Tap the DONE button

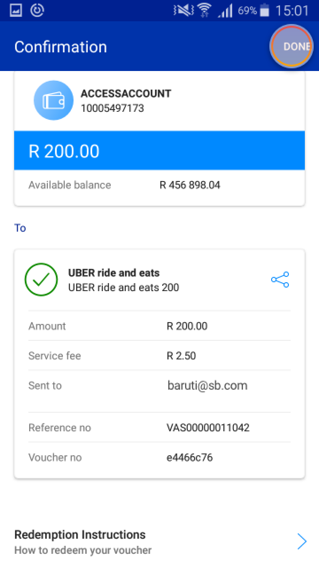point(292,46)
